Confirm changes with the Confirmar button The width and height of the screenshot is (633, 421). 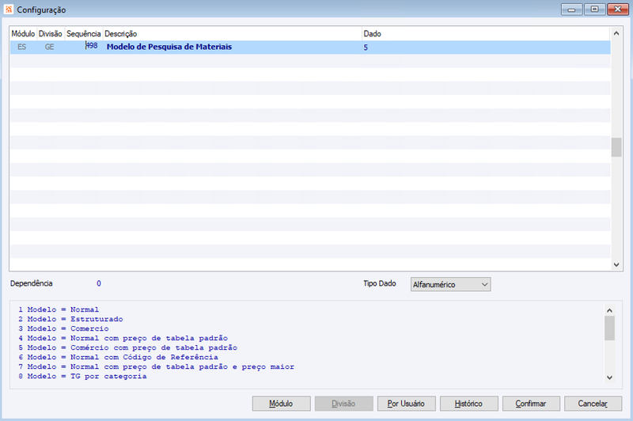coord(531,404)
